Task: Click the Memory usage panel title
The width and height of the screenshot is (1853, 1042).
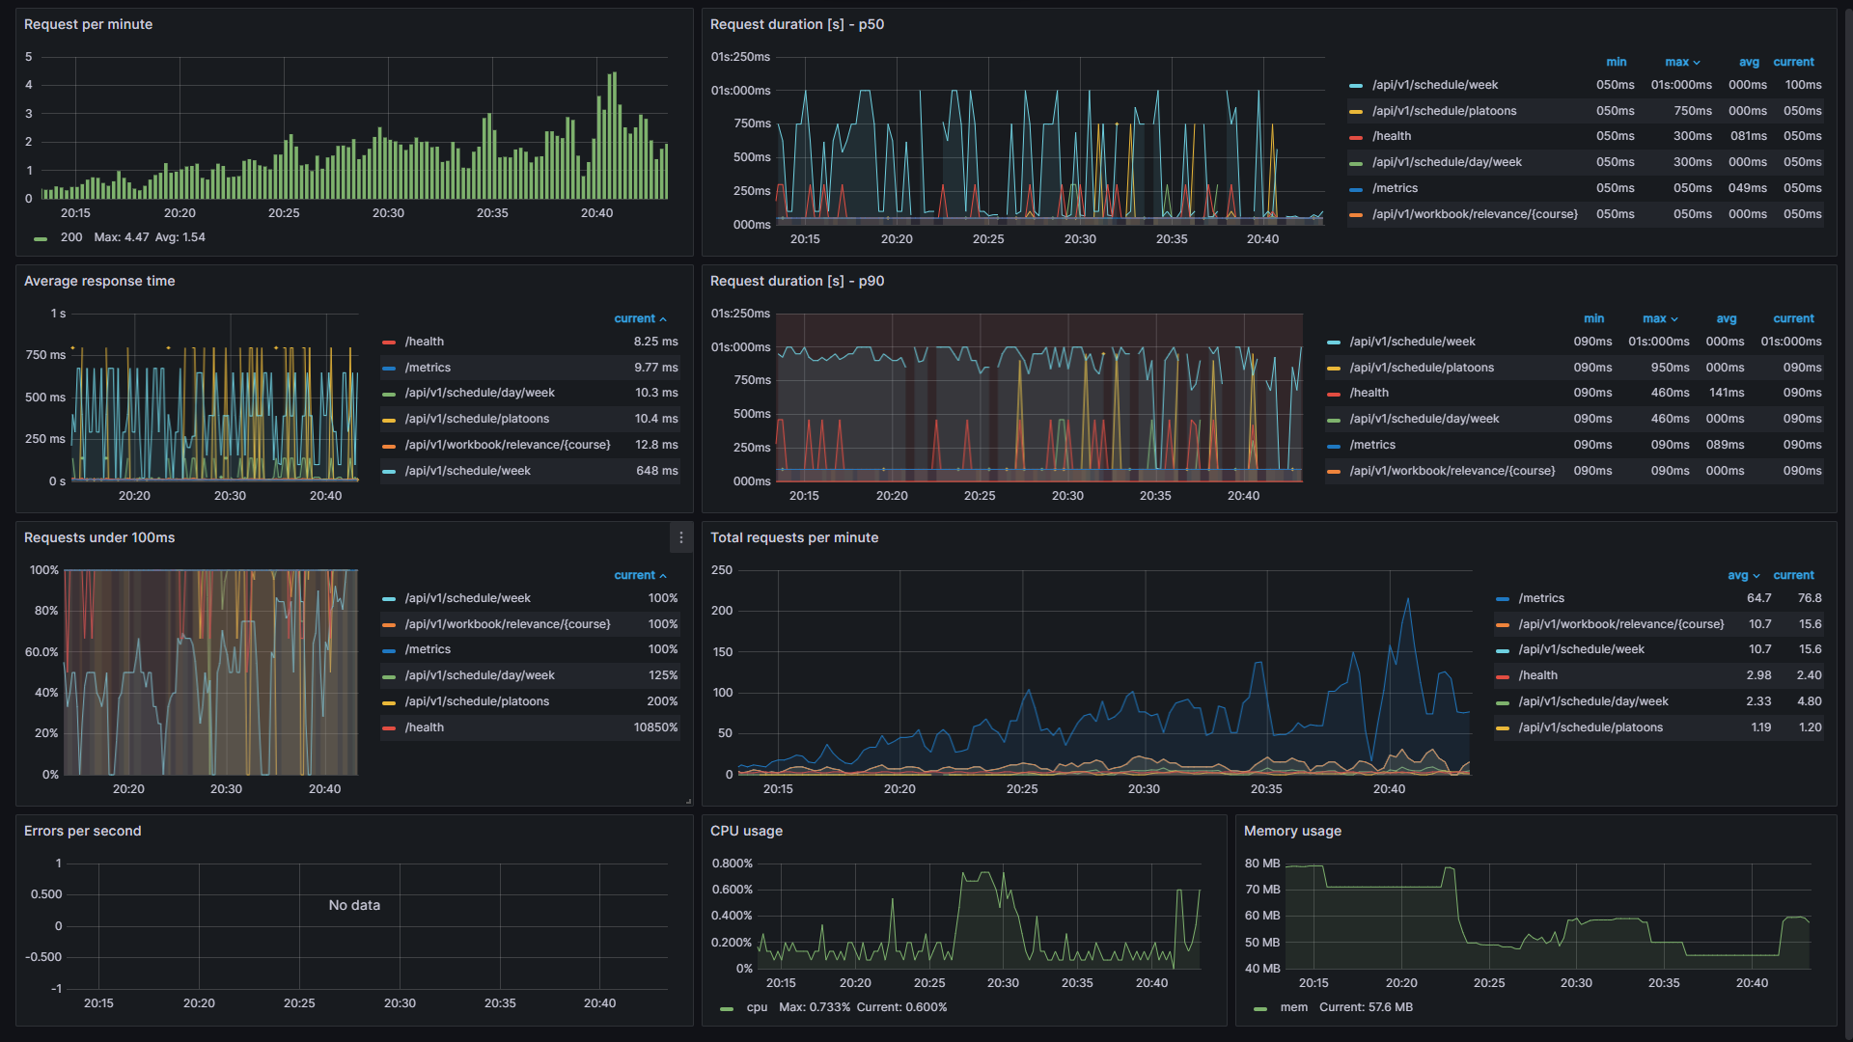Action: click(1291, 832)
